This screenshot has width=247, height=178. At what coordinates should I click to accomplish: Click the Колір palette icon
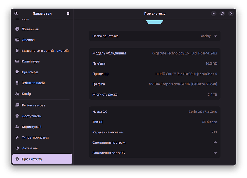[17, 94]
